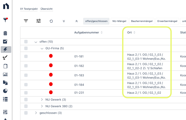
Task: Click task number 01-231
Action: [x=79, y=93]
